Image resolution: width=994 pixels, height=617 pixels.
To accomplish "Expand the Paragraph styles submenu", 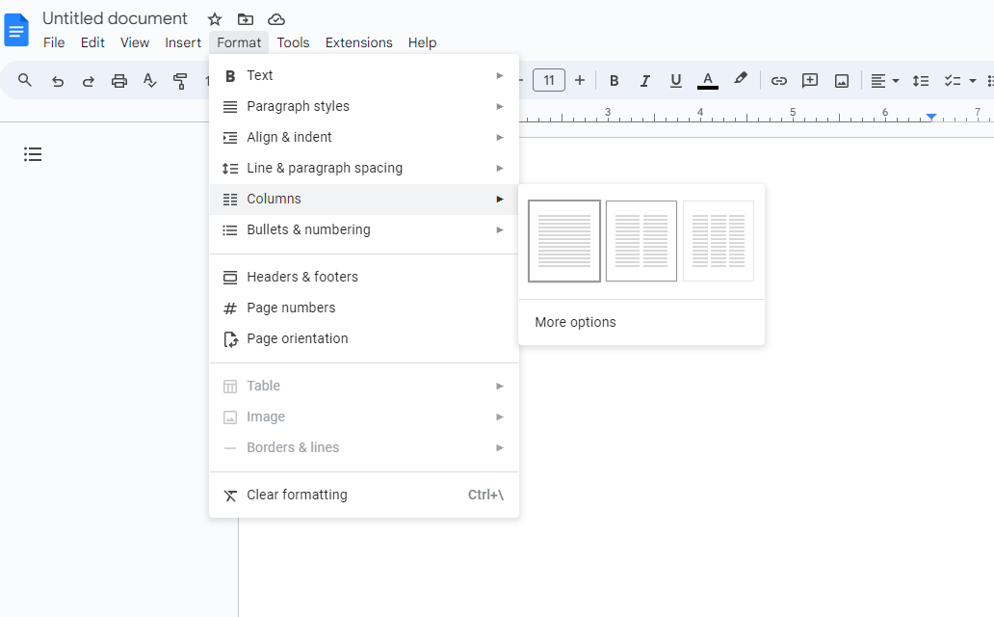I will (x=299, y=106).
